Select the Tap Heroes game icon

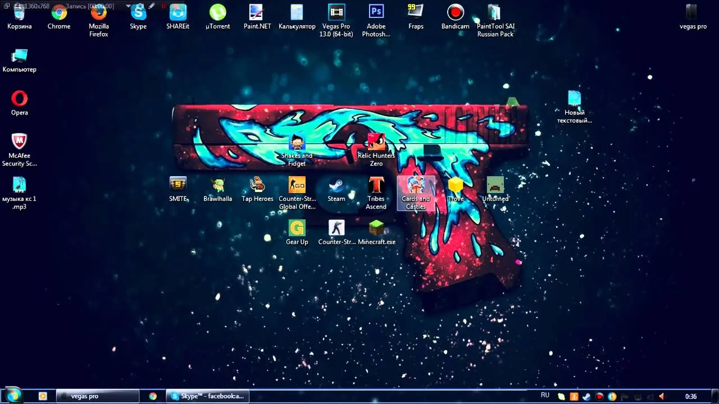[x=257, y=190]
